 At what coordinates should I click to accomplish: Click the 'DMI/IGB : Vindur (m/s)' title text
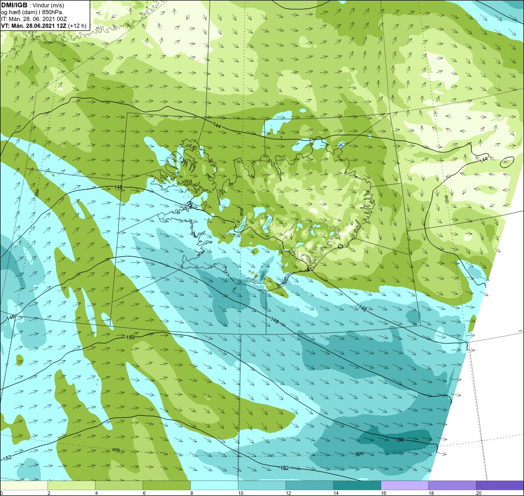[x=32, y=5]
